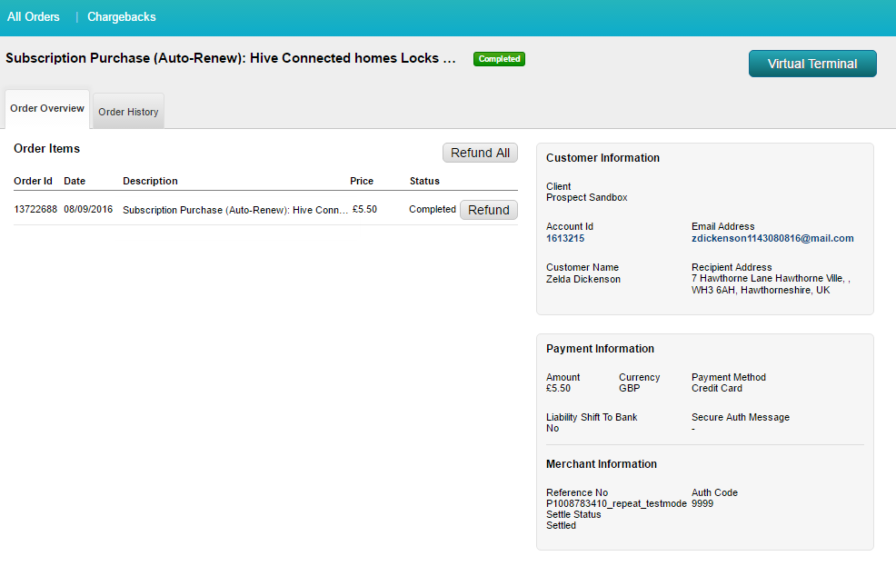This screenshot has width=896, height=566.
Task: Click the Order Id column header
Action: point(34,181)
